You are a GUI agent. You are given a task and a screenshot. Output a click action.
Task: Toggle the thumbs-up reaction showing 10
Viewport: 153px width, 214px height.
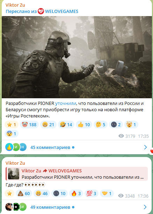pos(84,124)
